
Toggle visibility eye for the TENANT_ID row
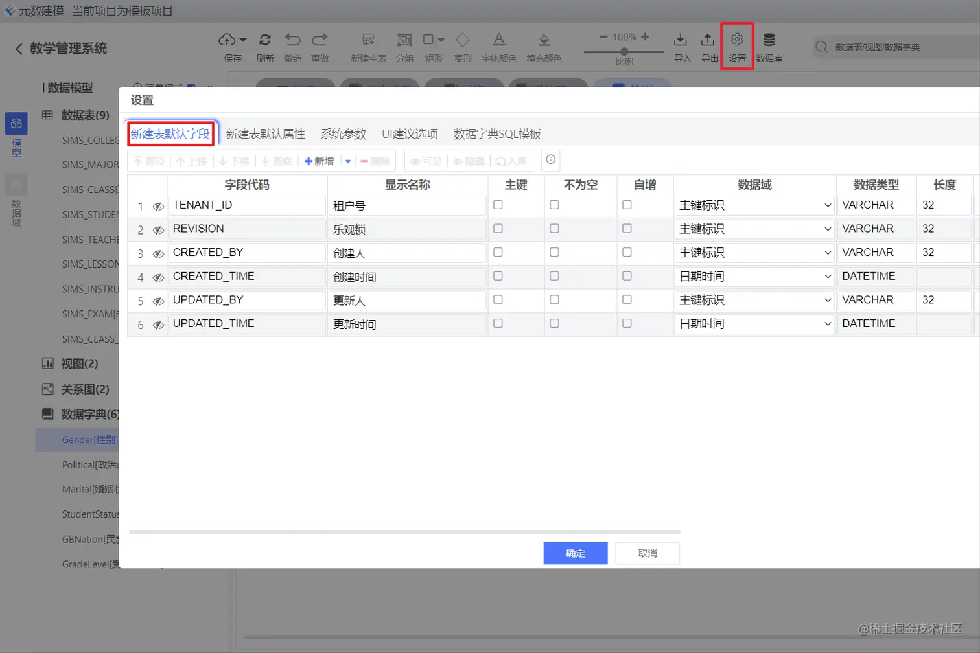pos(158,207)
